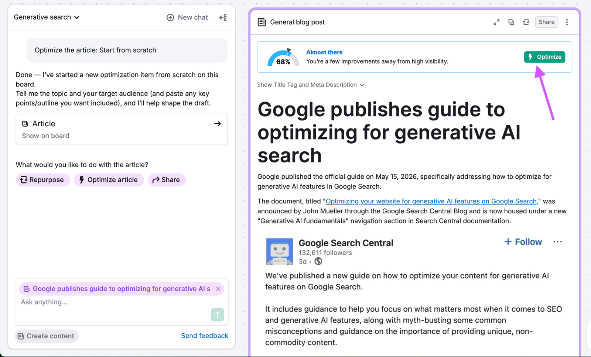Choose the Optimize article chip
Screen dimensions: 591x357
tap(109, 180)
